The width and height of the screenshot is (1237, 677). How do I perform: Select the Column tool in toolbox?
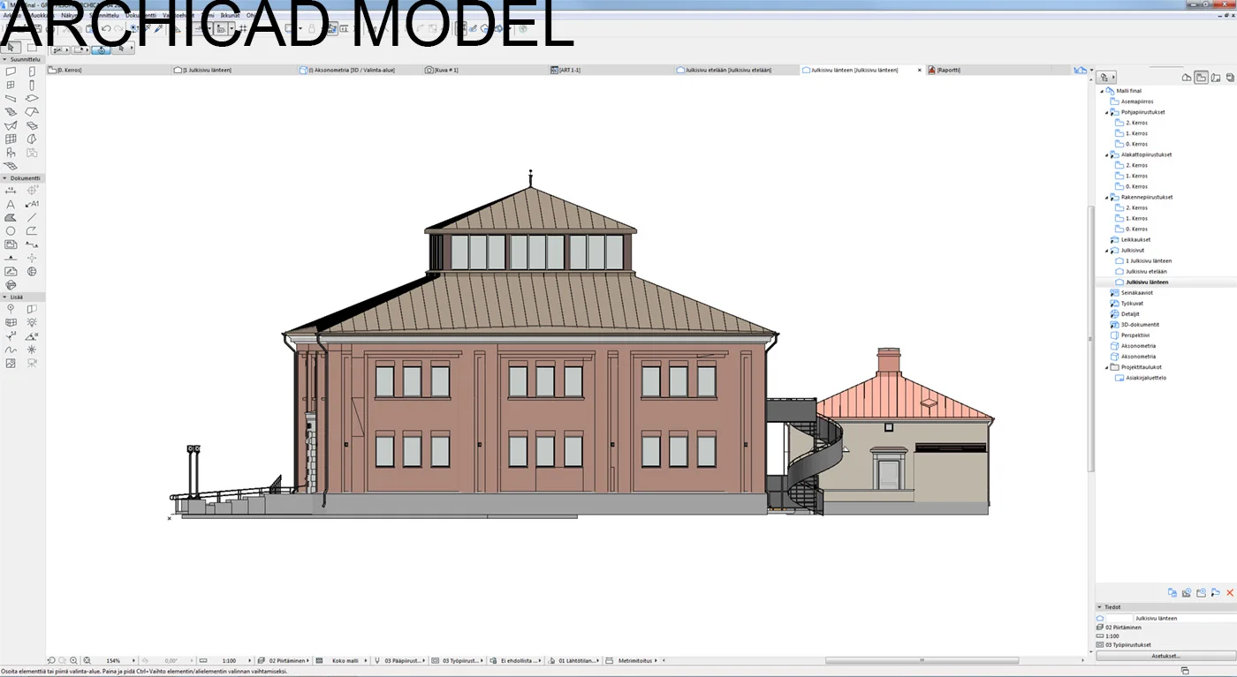32,85
